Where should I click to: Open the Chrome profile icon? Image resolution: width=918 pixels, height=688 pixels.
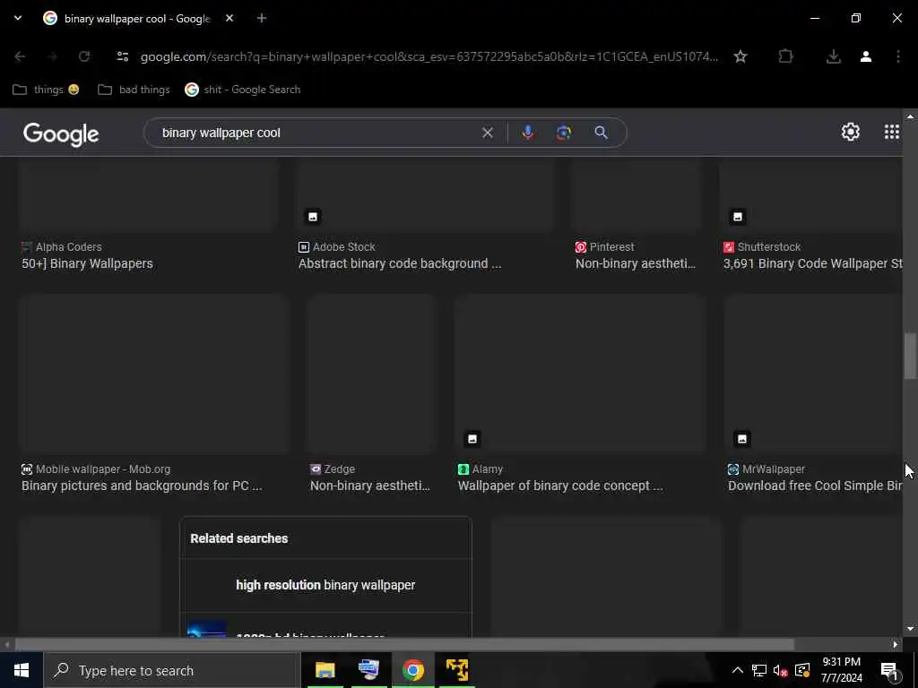[866, 56]
